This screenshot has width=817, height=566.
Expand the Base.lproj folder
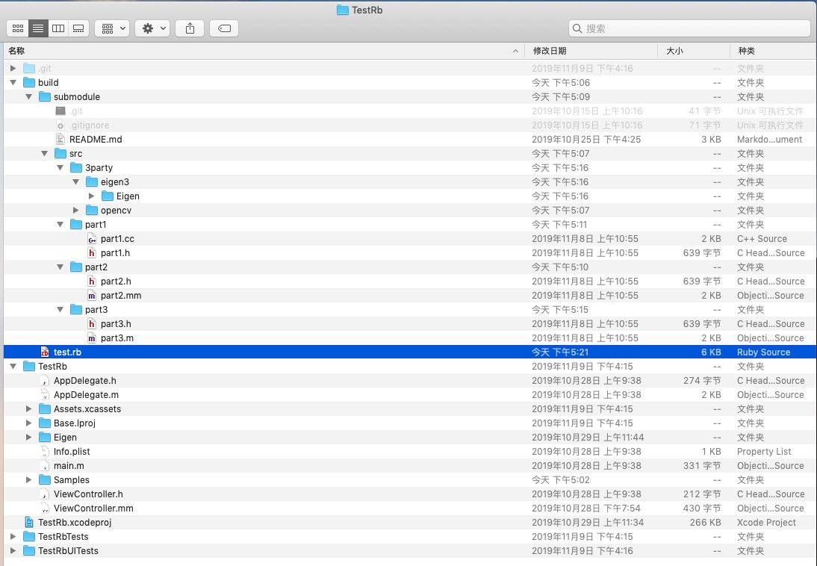click(x=28, y=423)
